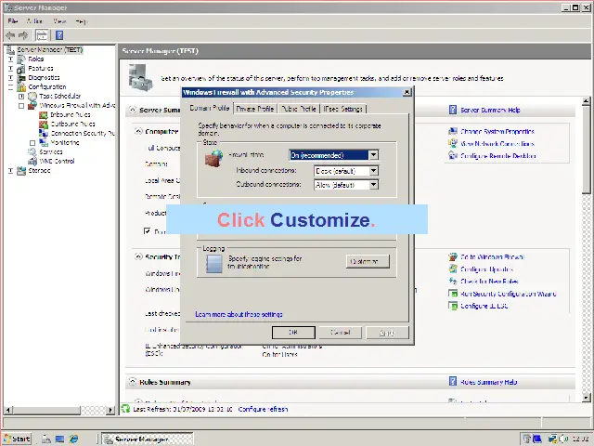Image resolution: width=594 pixels, height=446 pixels.
Task: Open the Windows Start button
Action: pyautogui.click(x=18, y=439)
